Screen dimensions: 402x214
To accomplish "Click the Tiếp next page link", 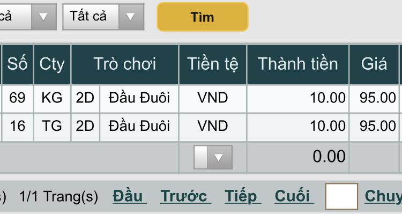I will coord(242,196).
